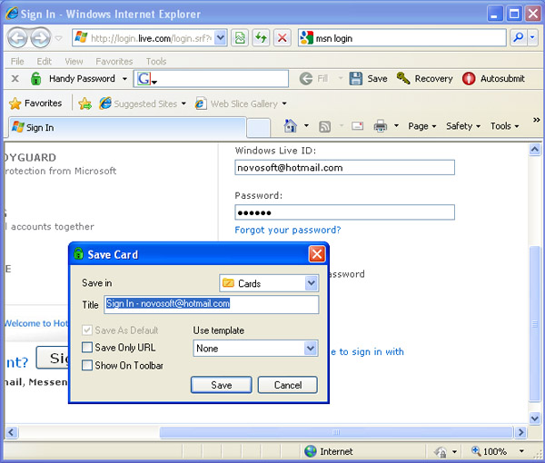Open a new blank tab

click(x=258, y=127)
